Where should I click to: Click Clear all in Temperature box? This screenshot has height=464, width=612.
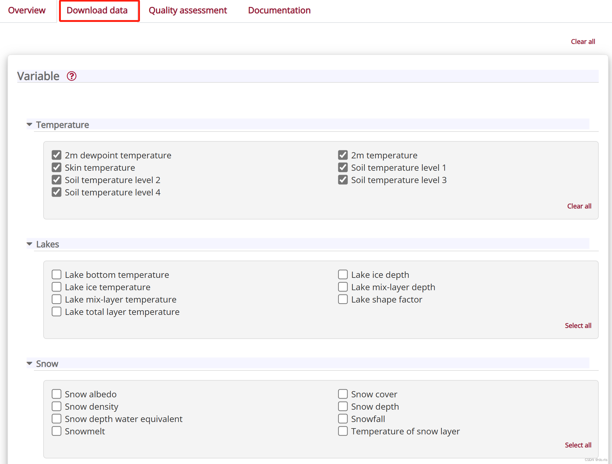coord(579,206)
